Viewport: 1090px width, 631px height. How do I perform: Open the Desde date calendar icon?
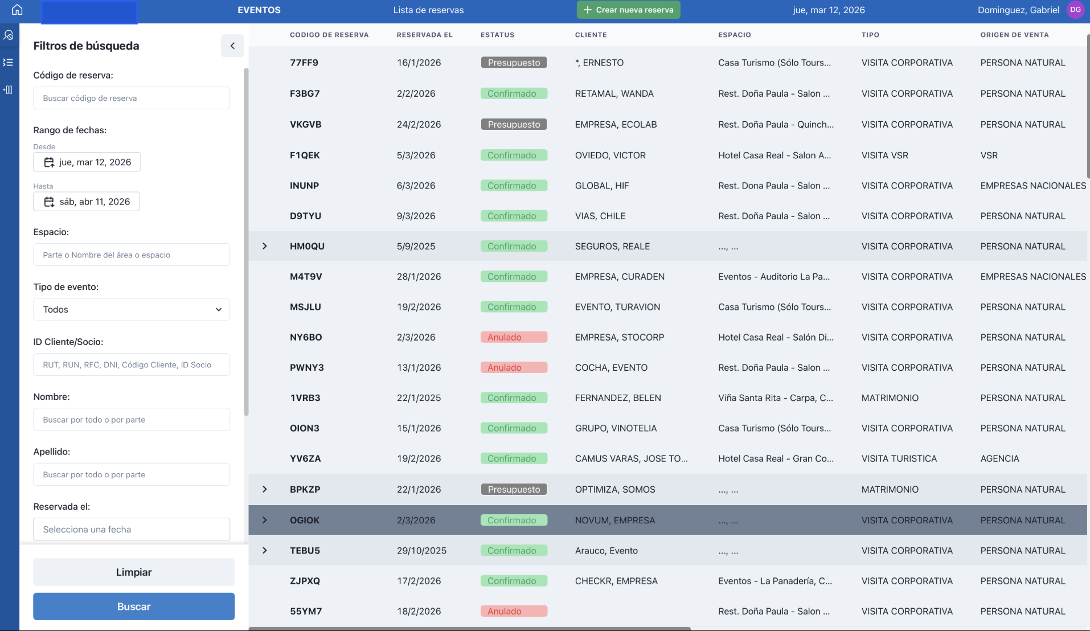pyautogui.click(x=49, y=162)
